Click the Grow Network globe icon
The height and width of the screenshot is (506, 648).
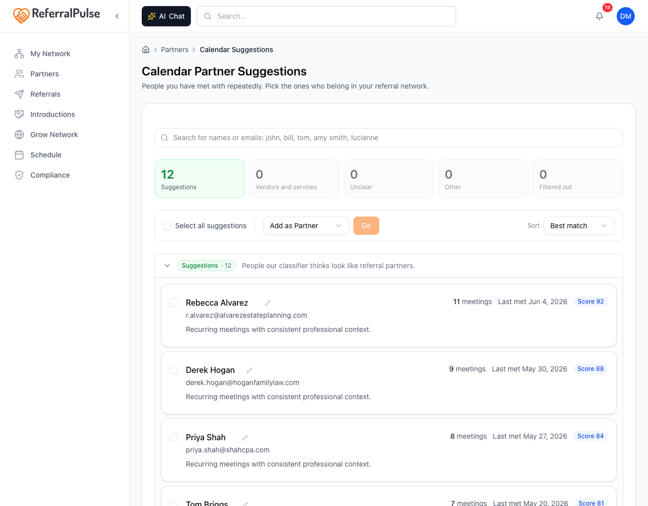[19, 135]
